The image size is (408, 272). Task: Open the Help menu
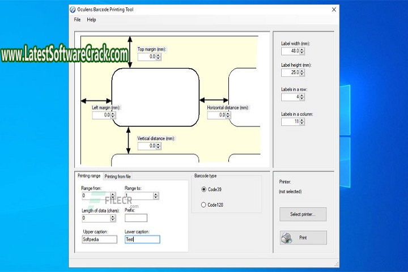(x=91, y=19)
